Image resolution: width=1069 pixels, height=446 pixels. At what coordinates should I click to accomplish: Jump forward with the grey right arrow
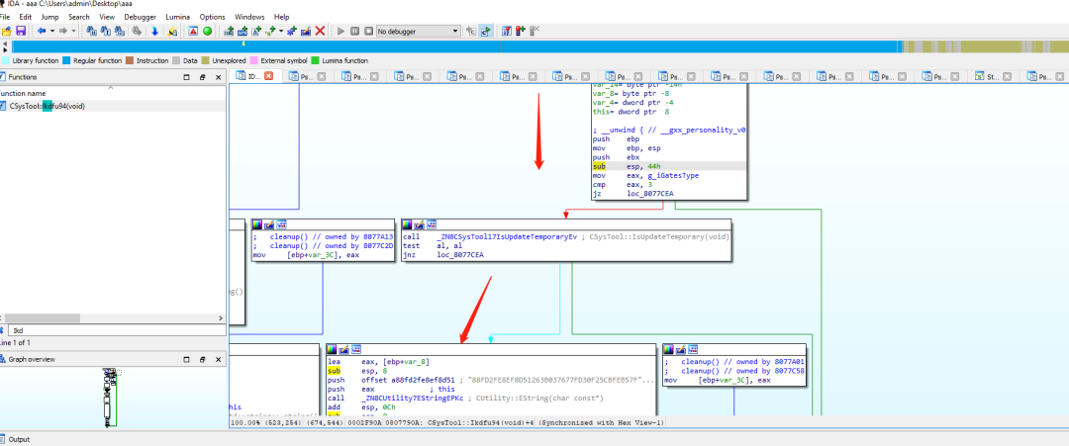pos(63,31)
